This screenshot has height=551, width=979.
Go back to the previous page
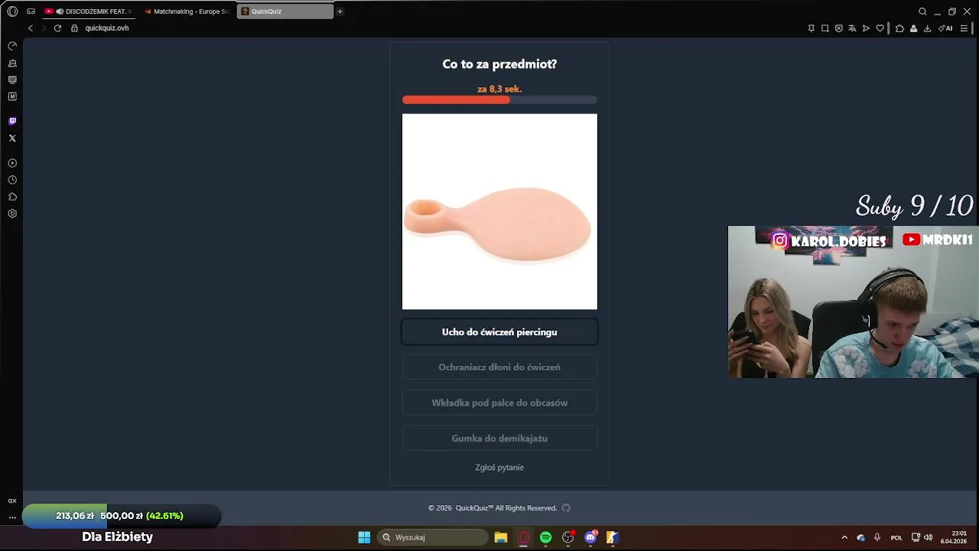(31, 28)
